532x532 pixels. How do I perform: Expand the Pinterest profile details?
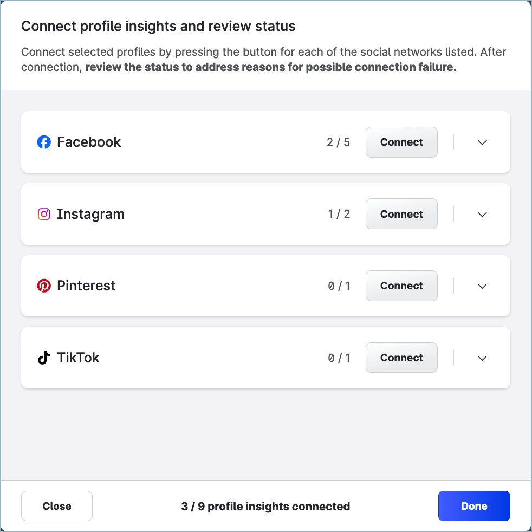click(482, 286)
